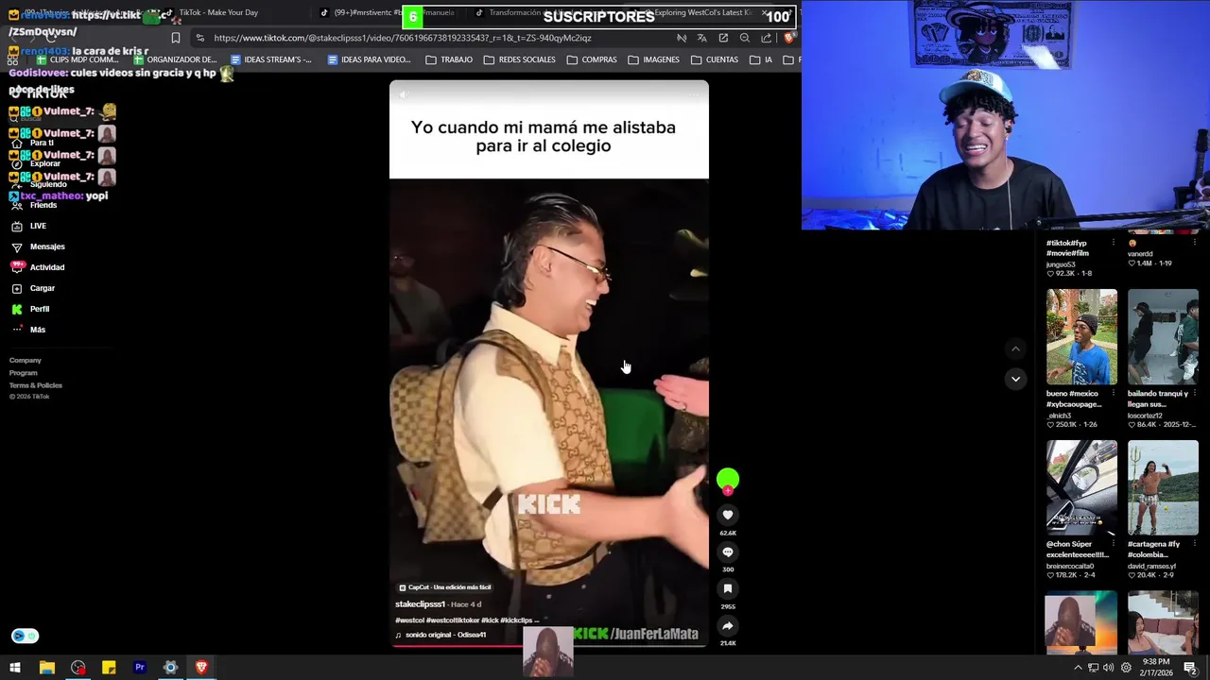The image size is (1210, 680).
Task: Open options menu for #cartagena video
Action: click(x=1194, y=544)
